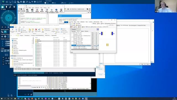This screenshot has height=100, width=177.
Task: Click Properties icon in Explorer ribbon
Action: pyautogui.click(x=53, y=30)
